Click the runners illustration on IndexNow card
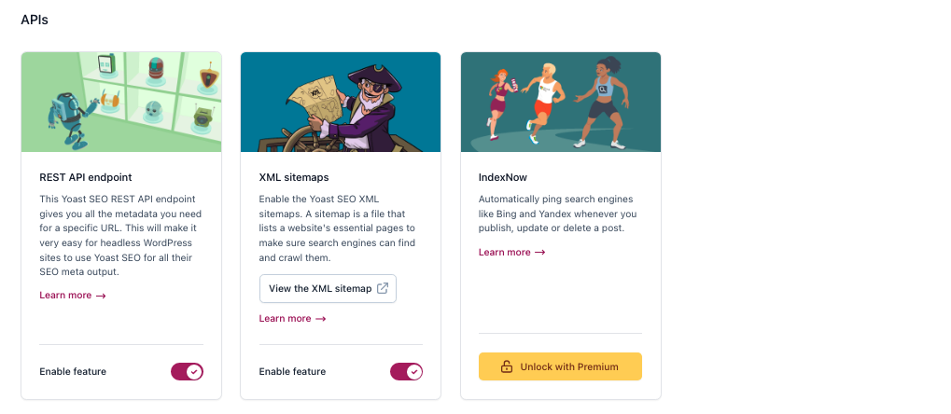The image size is (951, 414). tap(560, 102)
